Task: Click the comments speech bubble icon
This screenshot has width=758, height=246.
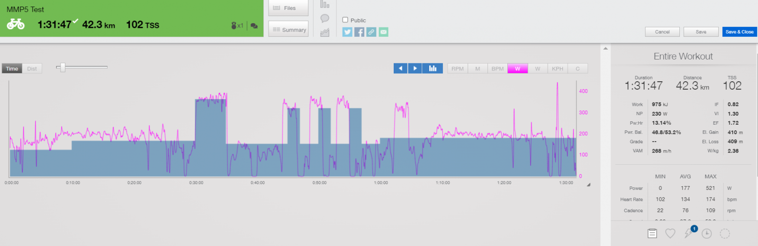Action: click(325, 18)
